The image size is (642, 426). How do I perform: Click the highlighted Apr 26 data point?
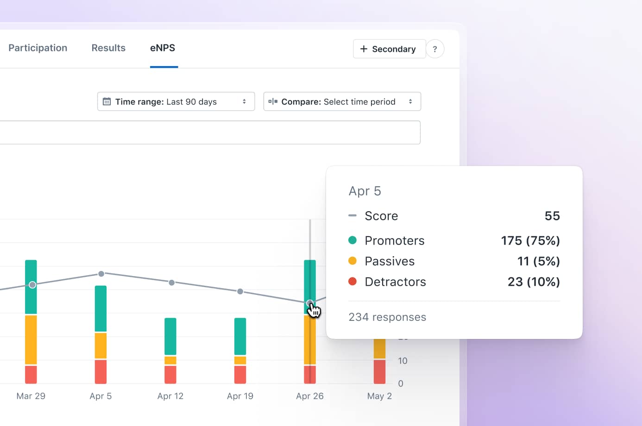(309, 303)
